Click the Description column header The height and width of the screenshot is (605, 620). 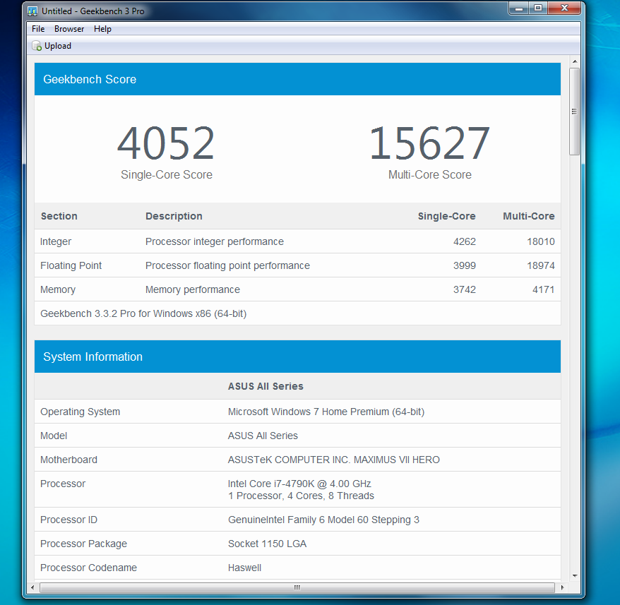(174, 216)
